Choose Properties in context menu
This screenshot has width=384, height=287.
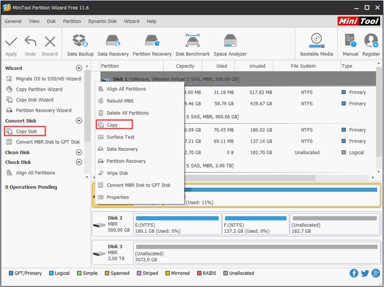(x=139, y=197)
